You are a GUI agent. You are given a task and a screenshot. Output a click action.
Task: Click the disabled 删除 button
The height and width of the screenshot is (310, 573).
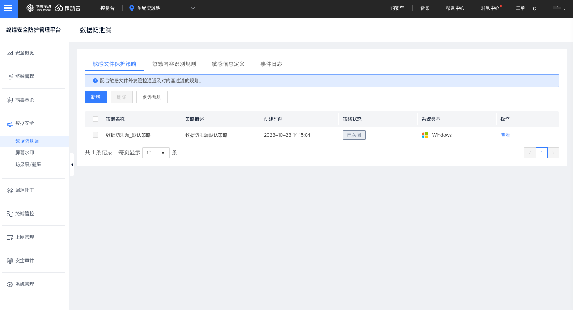pos(122,97)
